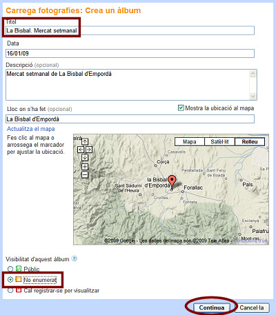276x315 pixels.
Task: Switch the map to 'Relleu' view
Action: coord(250,142)
